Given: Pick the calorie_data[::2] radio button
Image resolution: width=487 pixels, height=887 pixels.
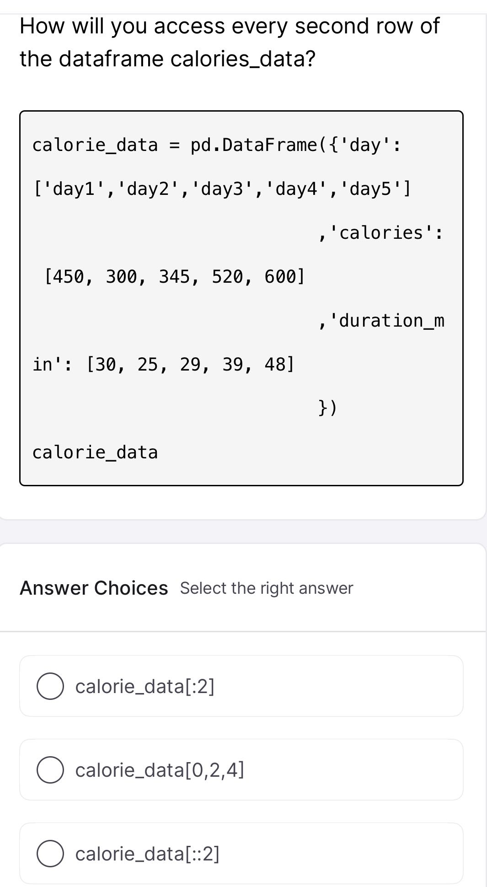Looking at the screenshot, I should click(x=50, y=854).
